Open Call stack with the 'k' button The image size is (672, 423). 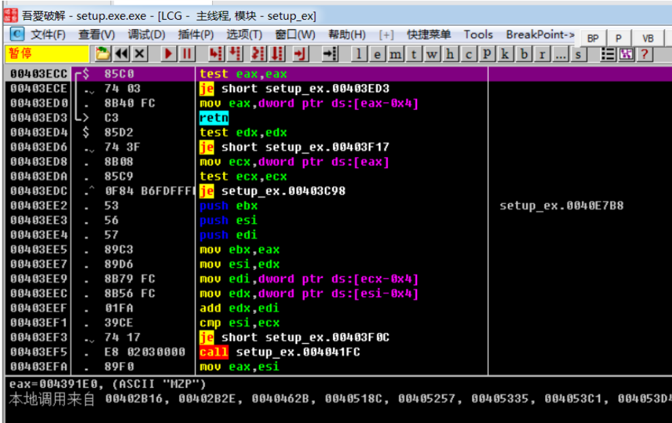[x=505, y=54]
